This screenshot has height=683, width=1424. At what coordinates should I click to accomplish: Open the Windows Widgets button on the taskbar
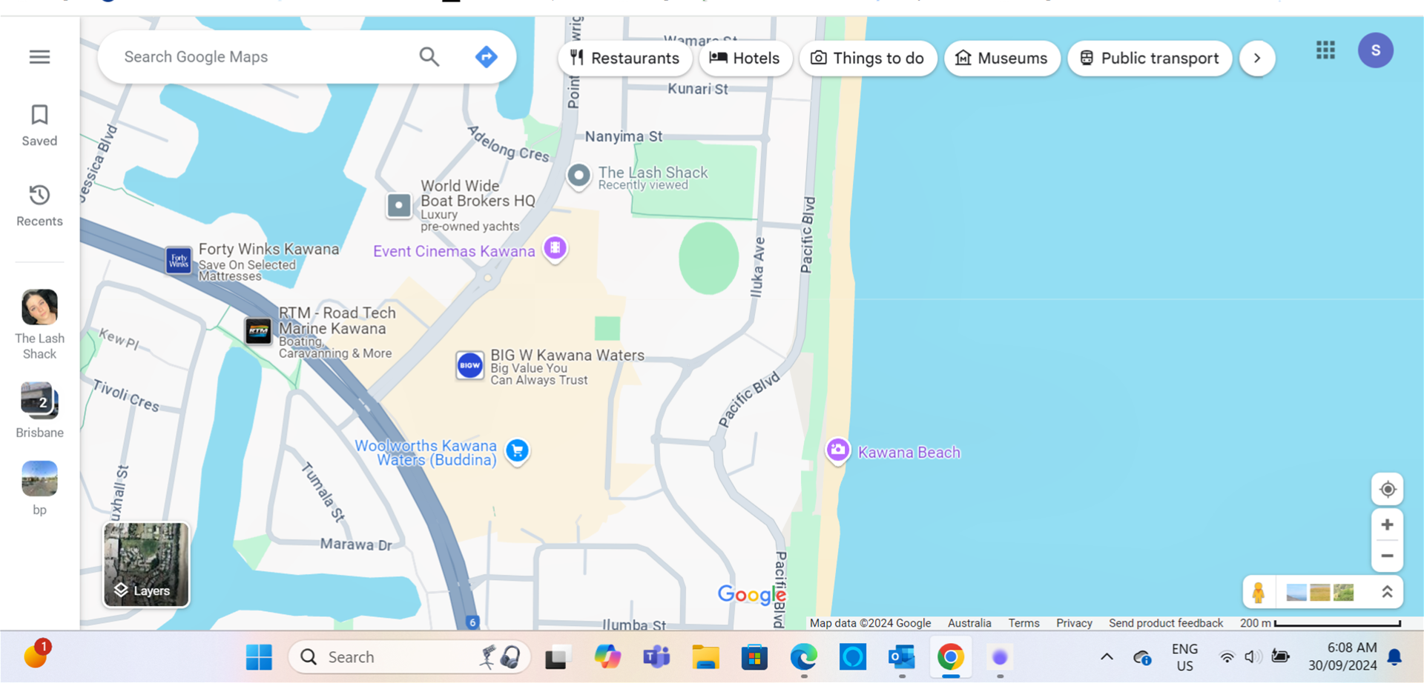pos(36,654)
